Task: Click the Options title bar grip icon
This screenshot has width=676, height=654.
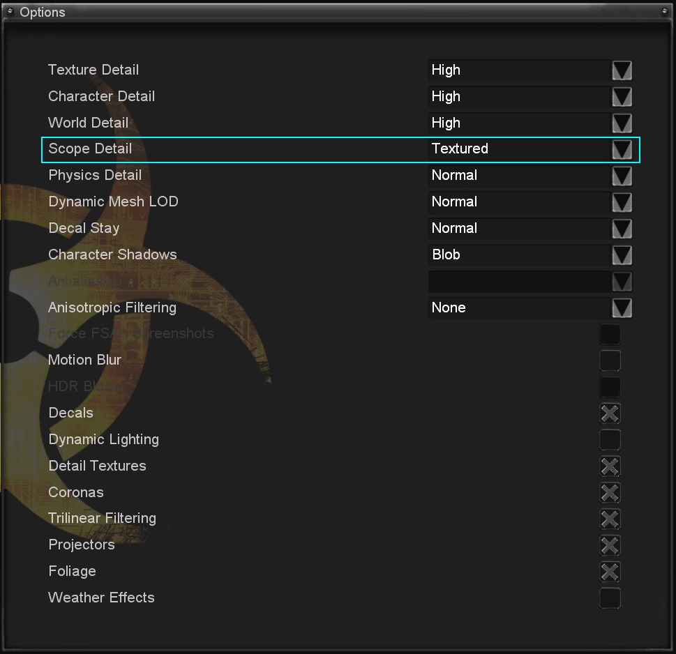Action: click(10, 12)
